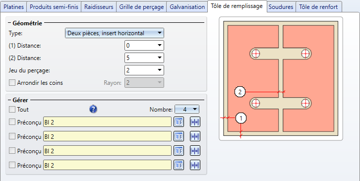Viewport: 360px width, 181px height.
Task: Check the Tout checkbox
Action: [12, 109]
